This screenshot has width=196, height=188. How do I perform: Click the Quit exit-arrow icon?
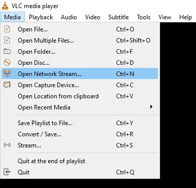coord(7,172)
